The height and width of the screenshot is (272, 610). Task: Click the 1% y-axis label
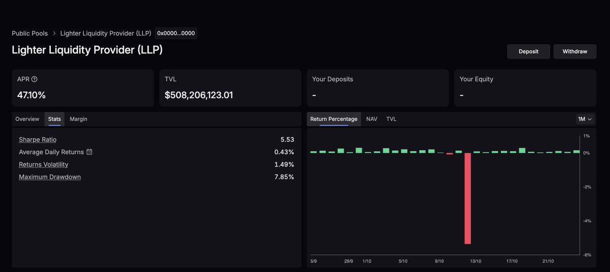[587, 136]
